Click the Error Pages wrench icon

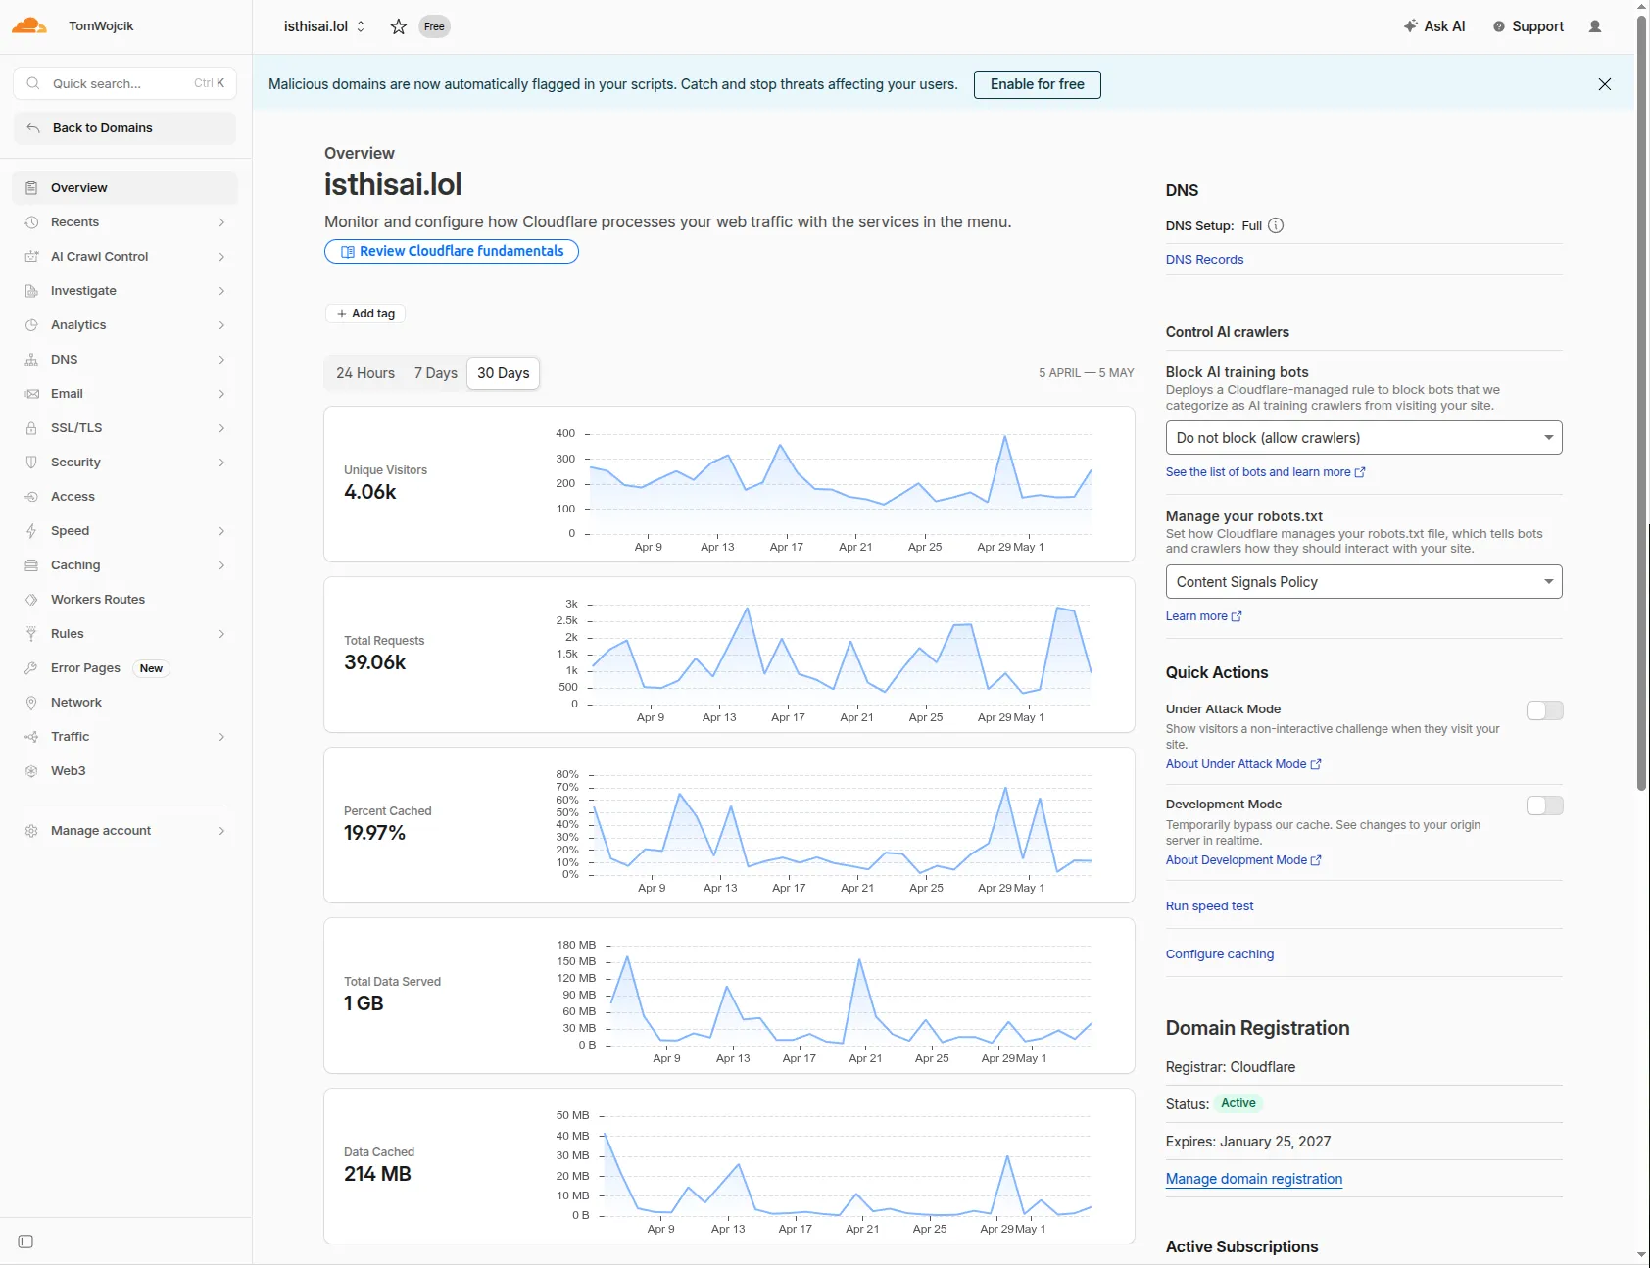[31, 668]
